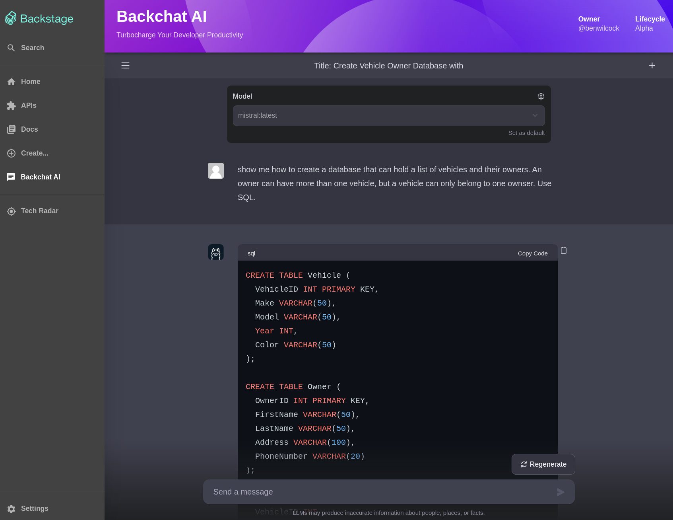Click the Search magnifier icon in sidebar

tap(11, 48)
